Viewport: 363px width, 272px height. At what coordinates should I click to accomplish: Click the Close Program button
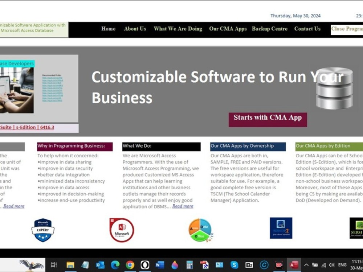click(347, 30)
